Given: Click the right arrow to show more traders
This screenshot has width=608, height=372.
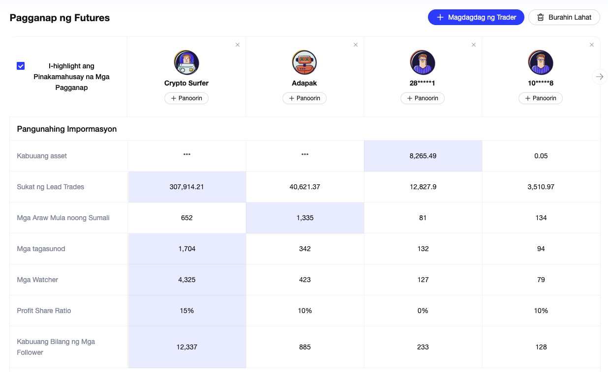Looking at the screenshot, I should coord(599,77).
